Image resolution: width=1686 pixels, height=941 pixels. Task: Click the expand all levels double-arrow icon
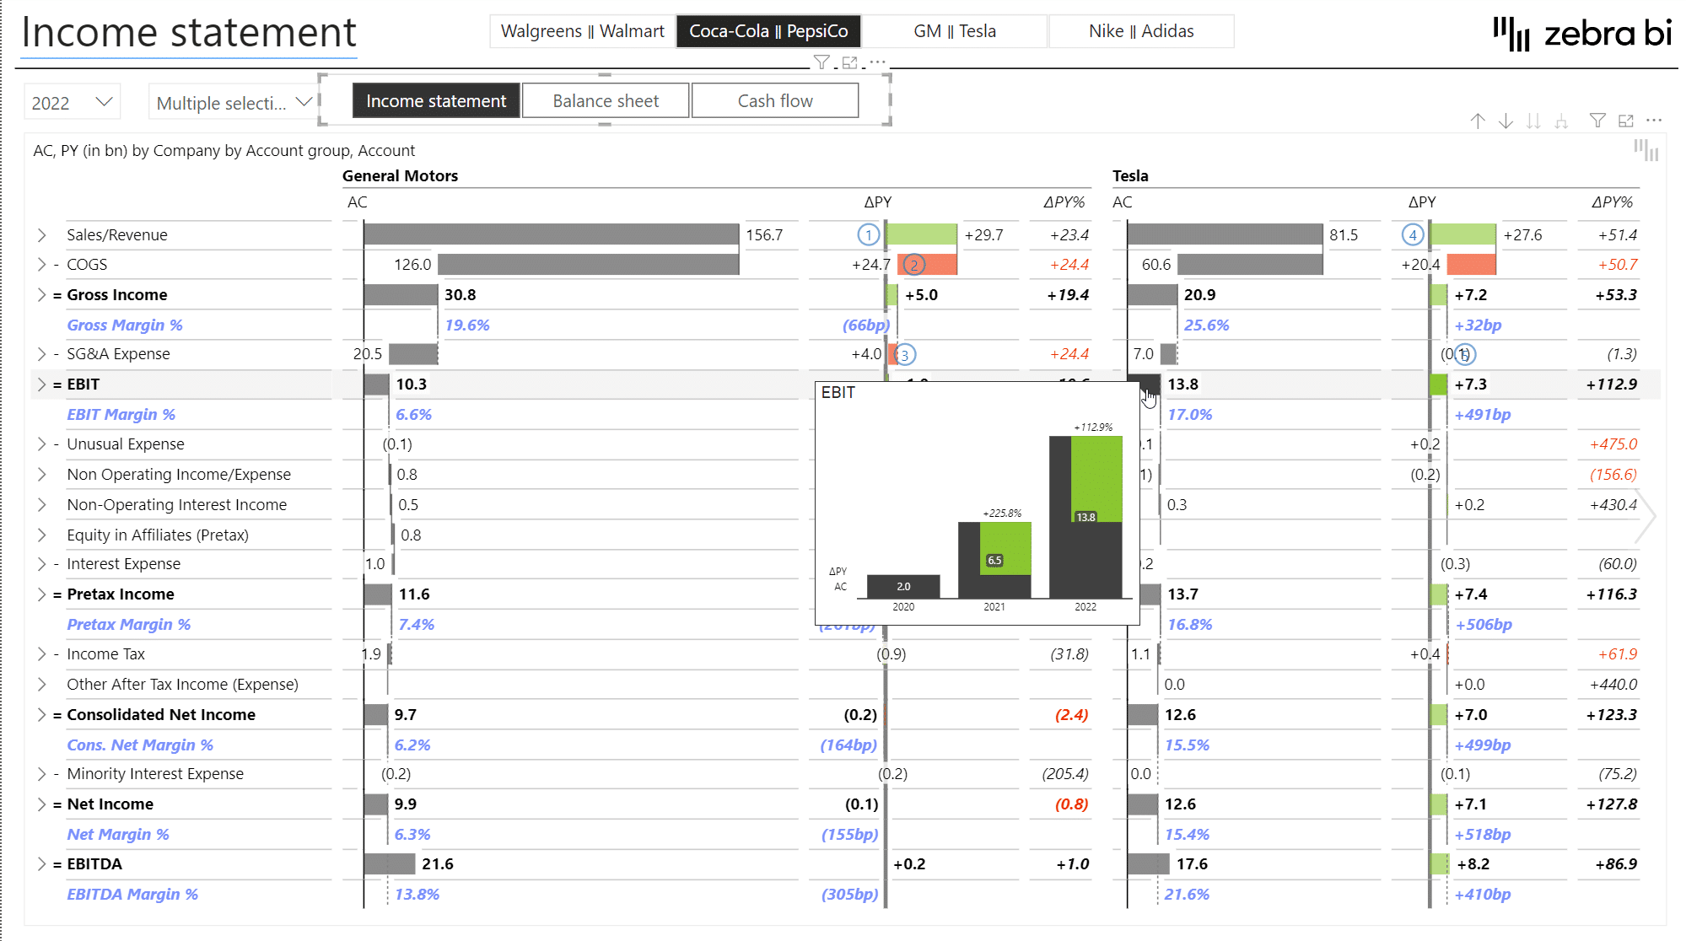[x=1533, y=121]
